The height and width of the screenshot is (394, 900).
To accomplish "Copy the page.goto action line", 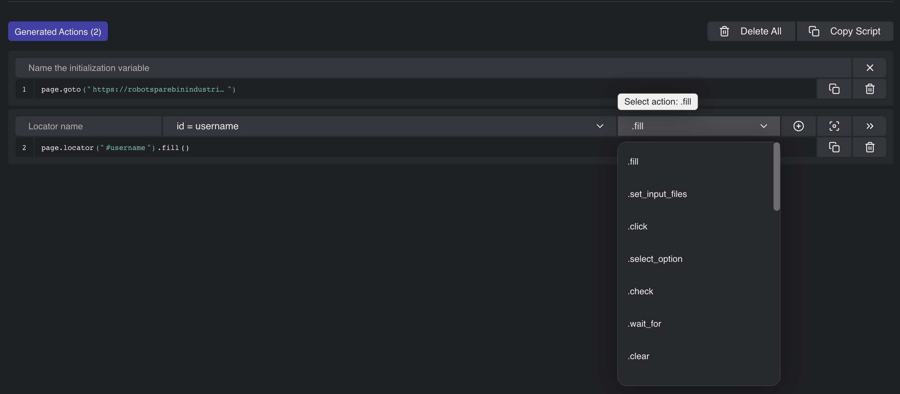I will (834, 89).
